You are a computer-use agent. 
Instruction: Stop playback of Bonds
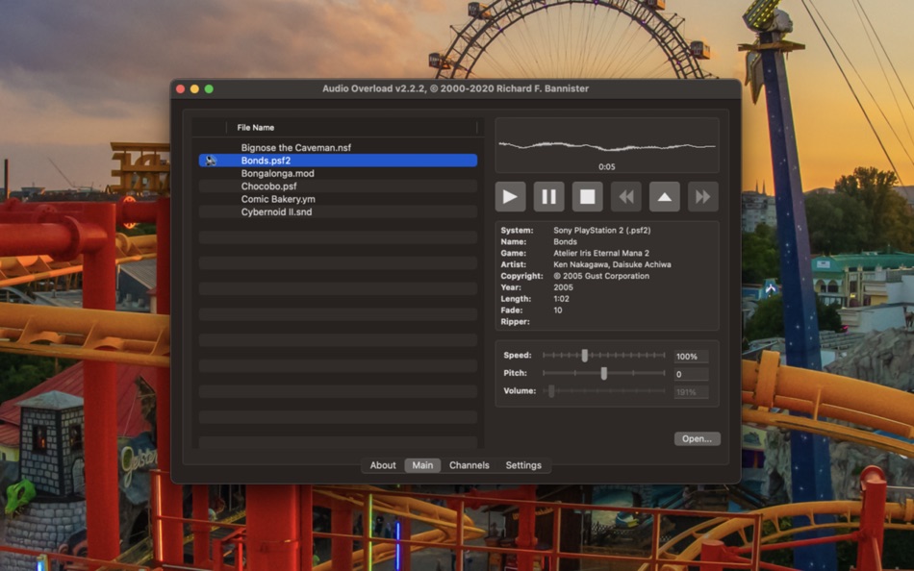point(587,196)
